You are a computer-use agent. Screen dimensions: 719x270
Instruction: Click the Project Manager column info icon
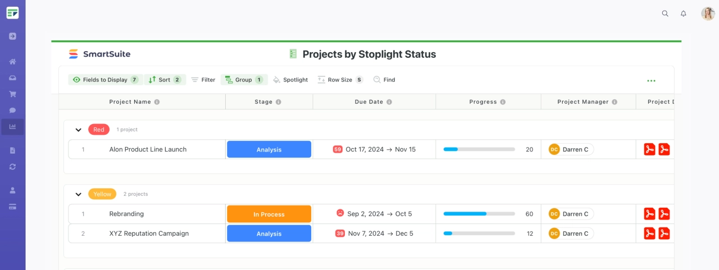615,102
